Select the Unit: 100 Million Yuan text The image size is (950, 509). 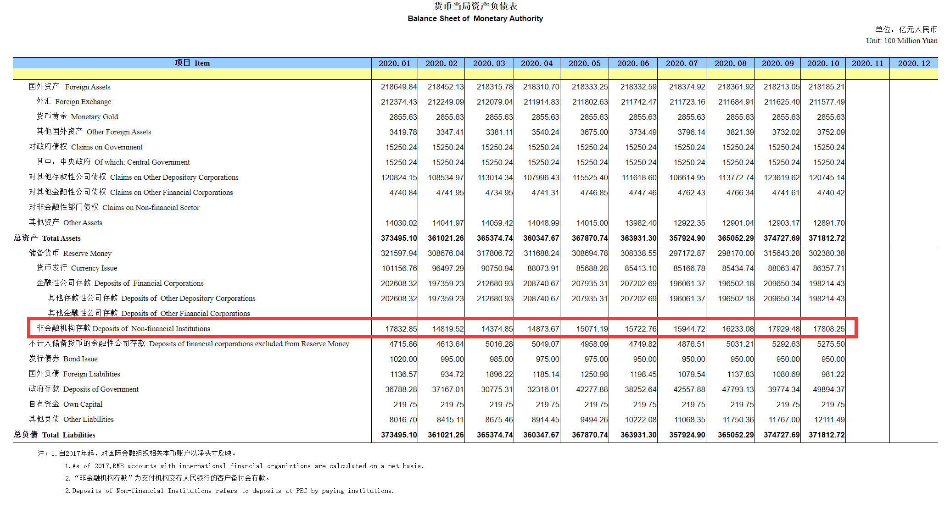tap(901, 40)
